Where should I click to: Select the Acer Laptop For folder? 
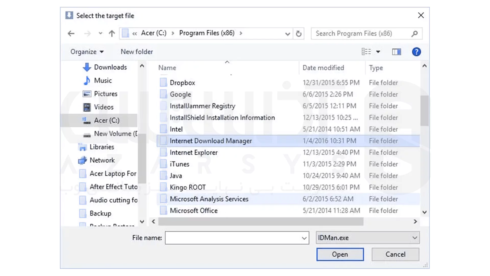108,174
